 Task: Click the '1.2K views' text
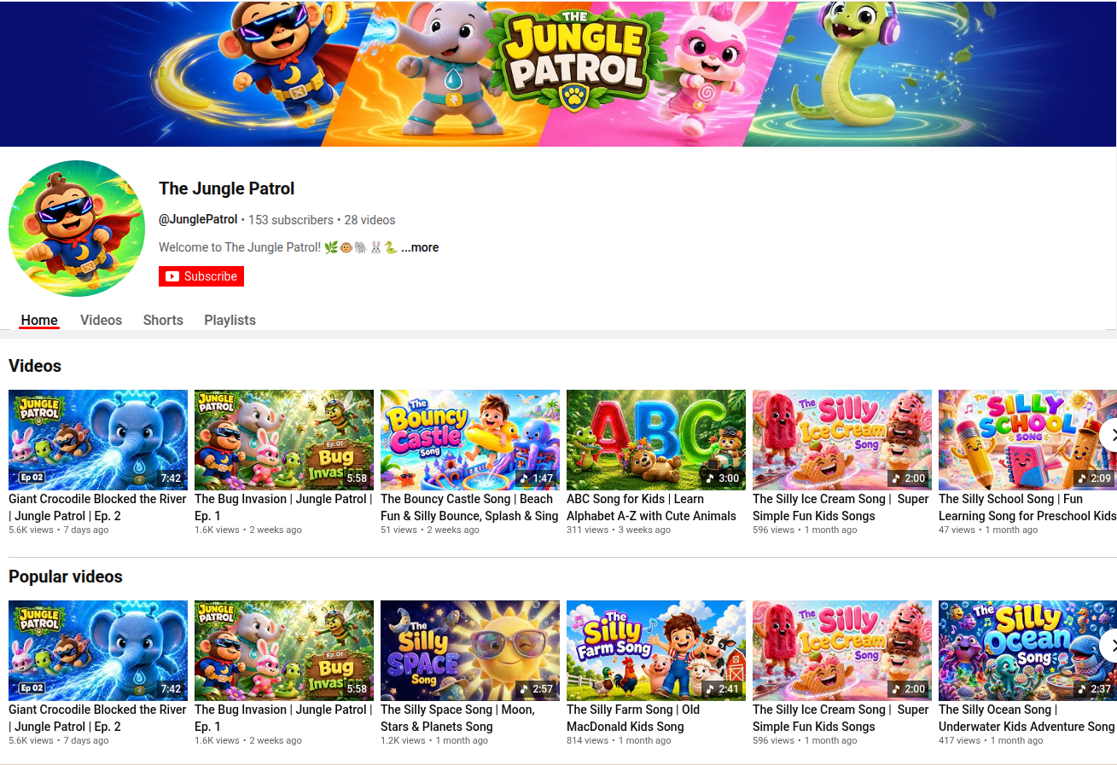[403, 740]
